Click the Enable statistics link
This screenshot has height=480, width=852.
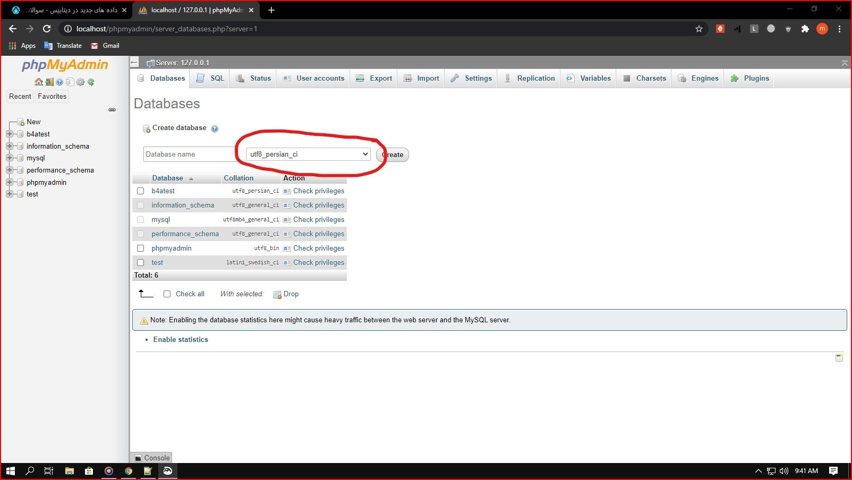pos(181,340)
